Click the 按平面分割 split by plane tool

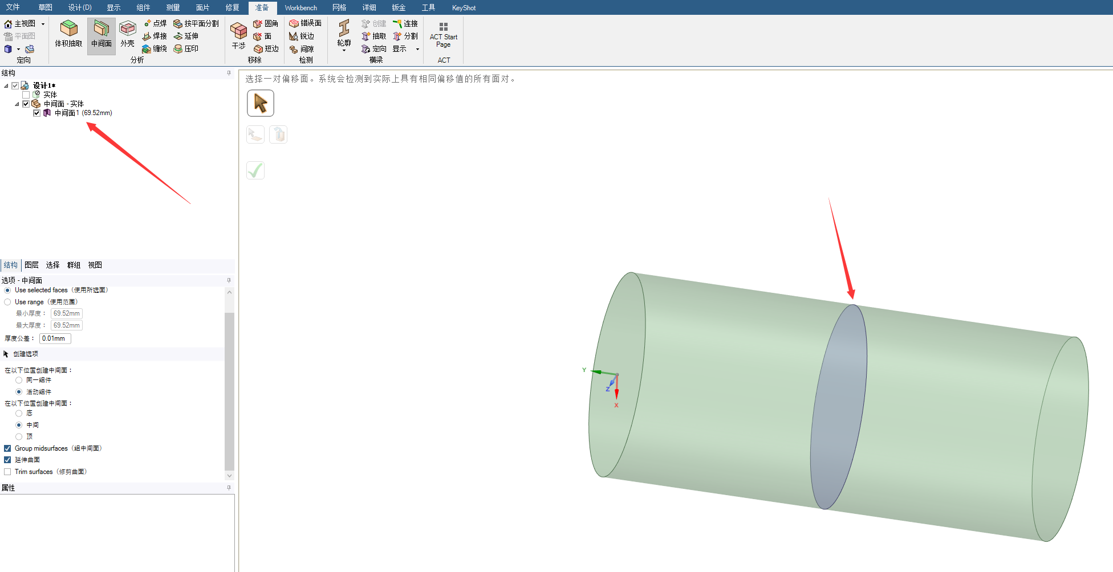click(196, 23)
